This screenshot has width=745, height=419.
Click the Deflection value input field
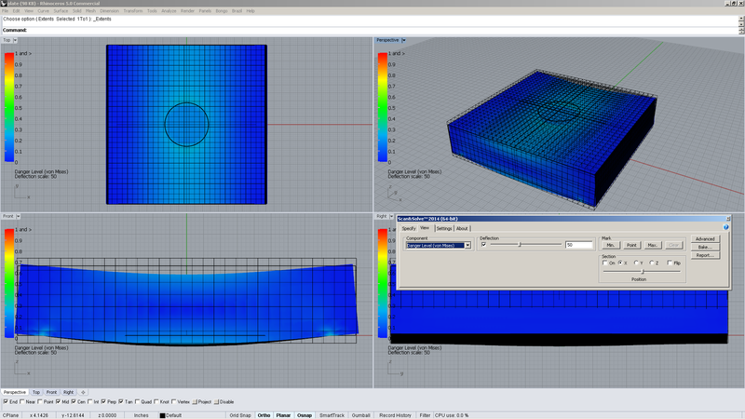pos(579,245)
